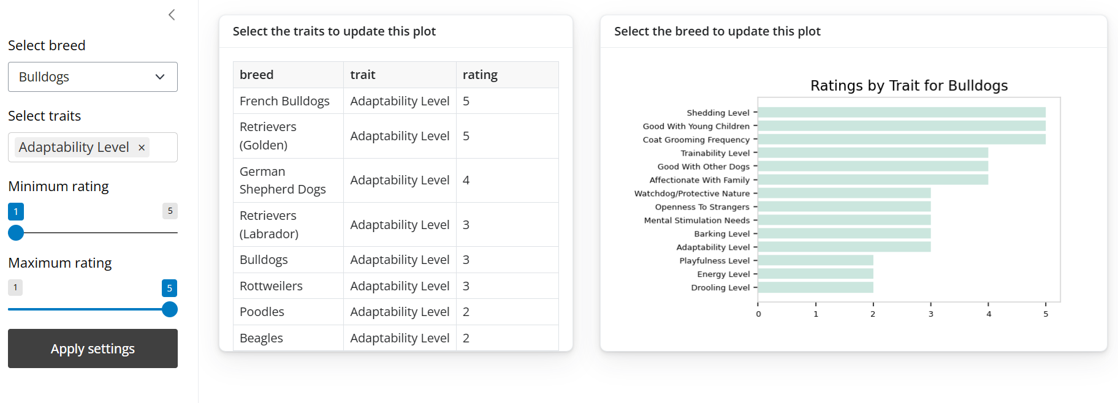Click the German Shepherd Dogs cell
The width and height of the screenshot is (1118, 403).
pyautogui.click(x=282, y=181)
